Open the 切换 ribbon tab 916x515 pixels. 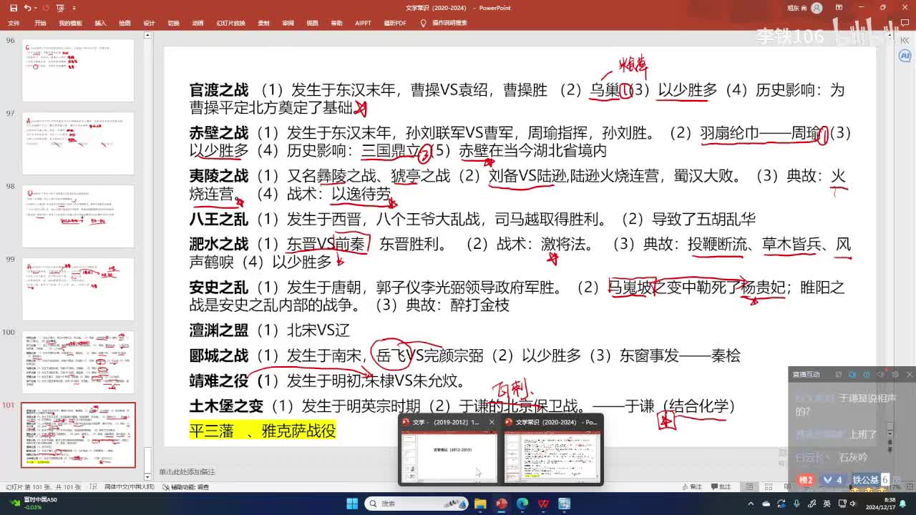[x=173, y=23]
